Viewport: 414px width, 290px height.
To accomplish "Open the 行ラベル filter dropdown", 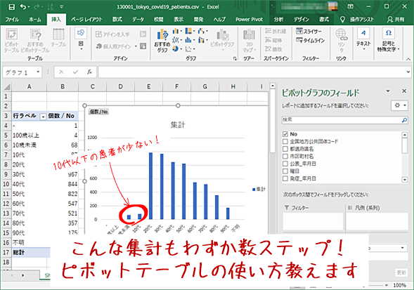I will pyautogui.click(x=43, y=117).
